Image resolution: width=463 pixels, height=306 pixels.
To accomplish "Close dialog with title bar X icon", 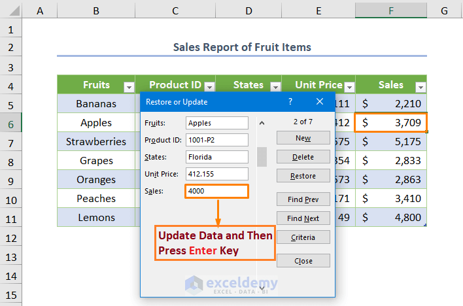I will click(x=320, y=102).
